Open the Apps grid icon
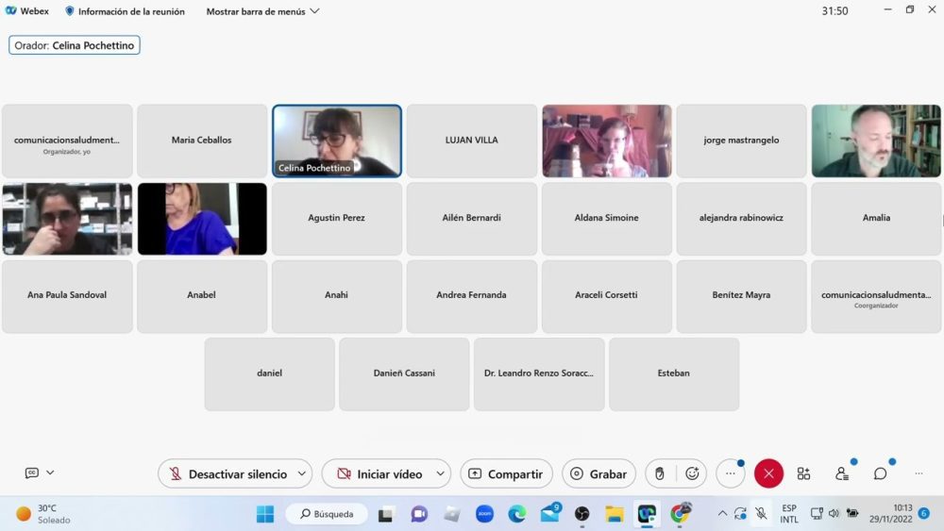Viewport: 944px width, 531px height. [803, 473]
